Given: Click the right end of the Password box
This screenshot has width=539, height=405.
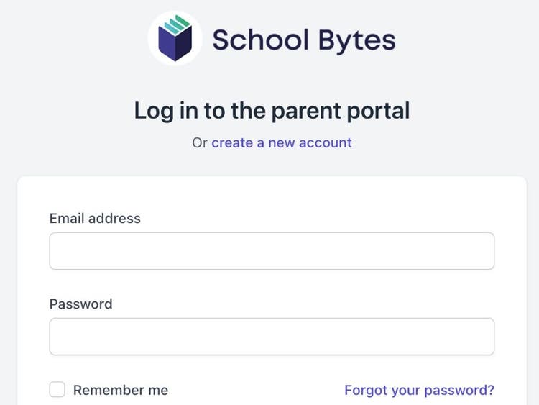Looking at the screenshot, I should tap(482, 337).
